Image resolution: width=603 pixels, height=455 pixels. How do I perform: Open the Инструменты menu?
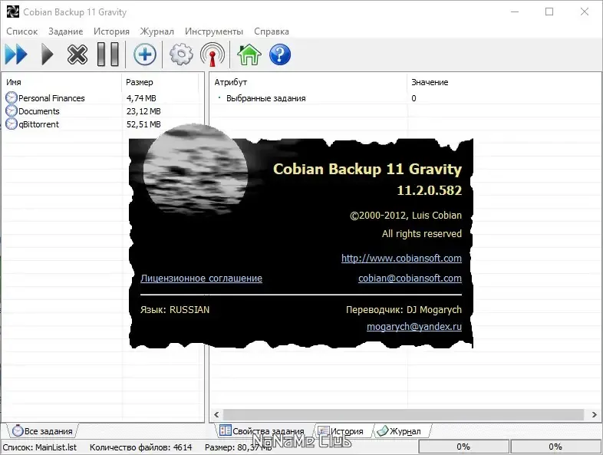[x=214, y=31]
